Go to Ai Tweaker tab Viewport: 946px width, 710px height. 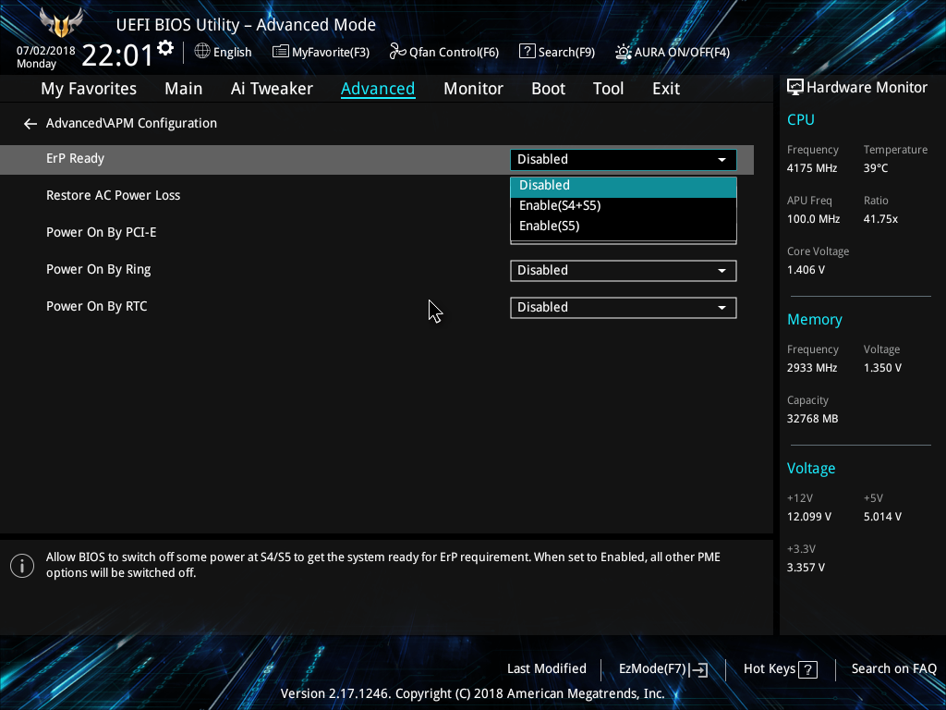point(272,89)
